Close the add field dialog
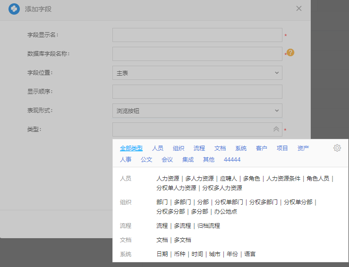This screenshot has width=349, height=267. pyautogui.click(x=298, y=9)
